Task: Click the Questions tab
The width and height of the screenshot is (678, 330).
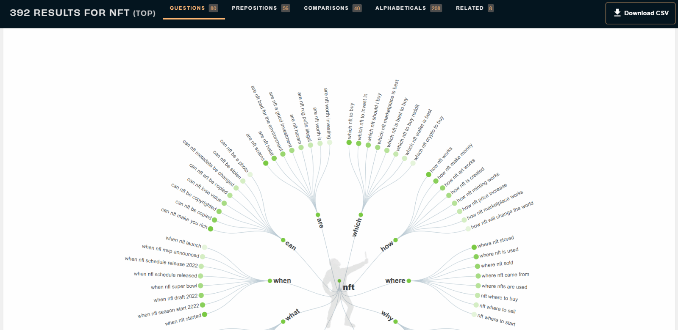Action: pos(193,8)
